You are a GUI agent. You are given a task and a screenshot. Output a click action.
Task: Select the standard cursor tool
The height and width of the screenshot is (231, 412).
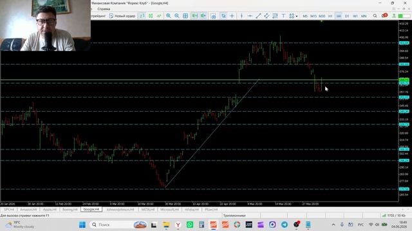coord(223,16)
